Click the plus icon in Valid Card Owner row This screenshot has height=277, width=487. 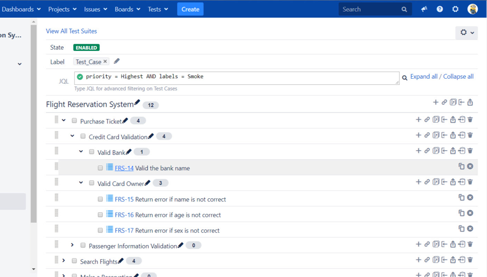pyautogui.click(x=418, y=182)
